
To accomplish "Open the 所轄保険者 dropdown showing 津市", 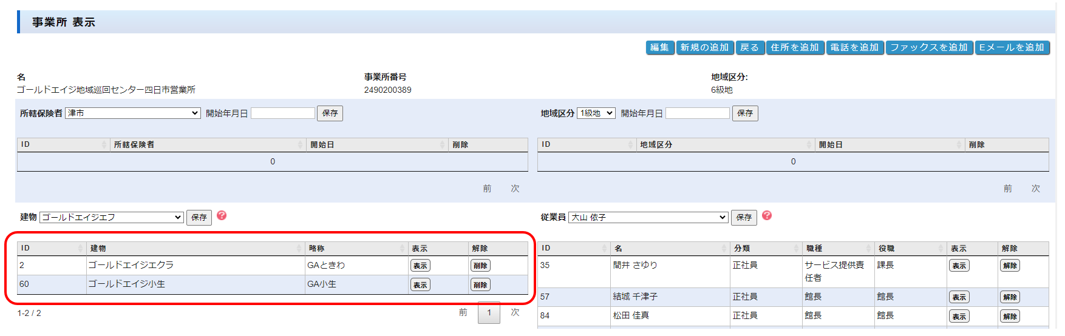I will [133, 113].
